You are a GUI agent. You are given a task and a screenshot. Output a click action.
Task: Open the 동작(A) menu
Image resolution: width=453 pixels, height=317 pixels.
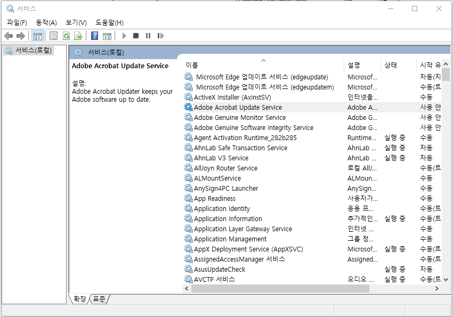46,22
